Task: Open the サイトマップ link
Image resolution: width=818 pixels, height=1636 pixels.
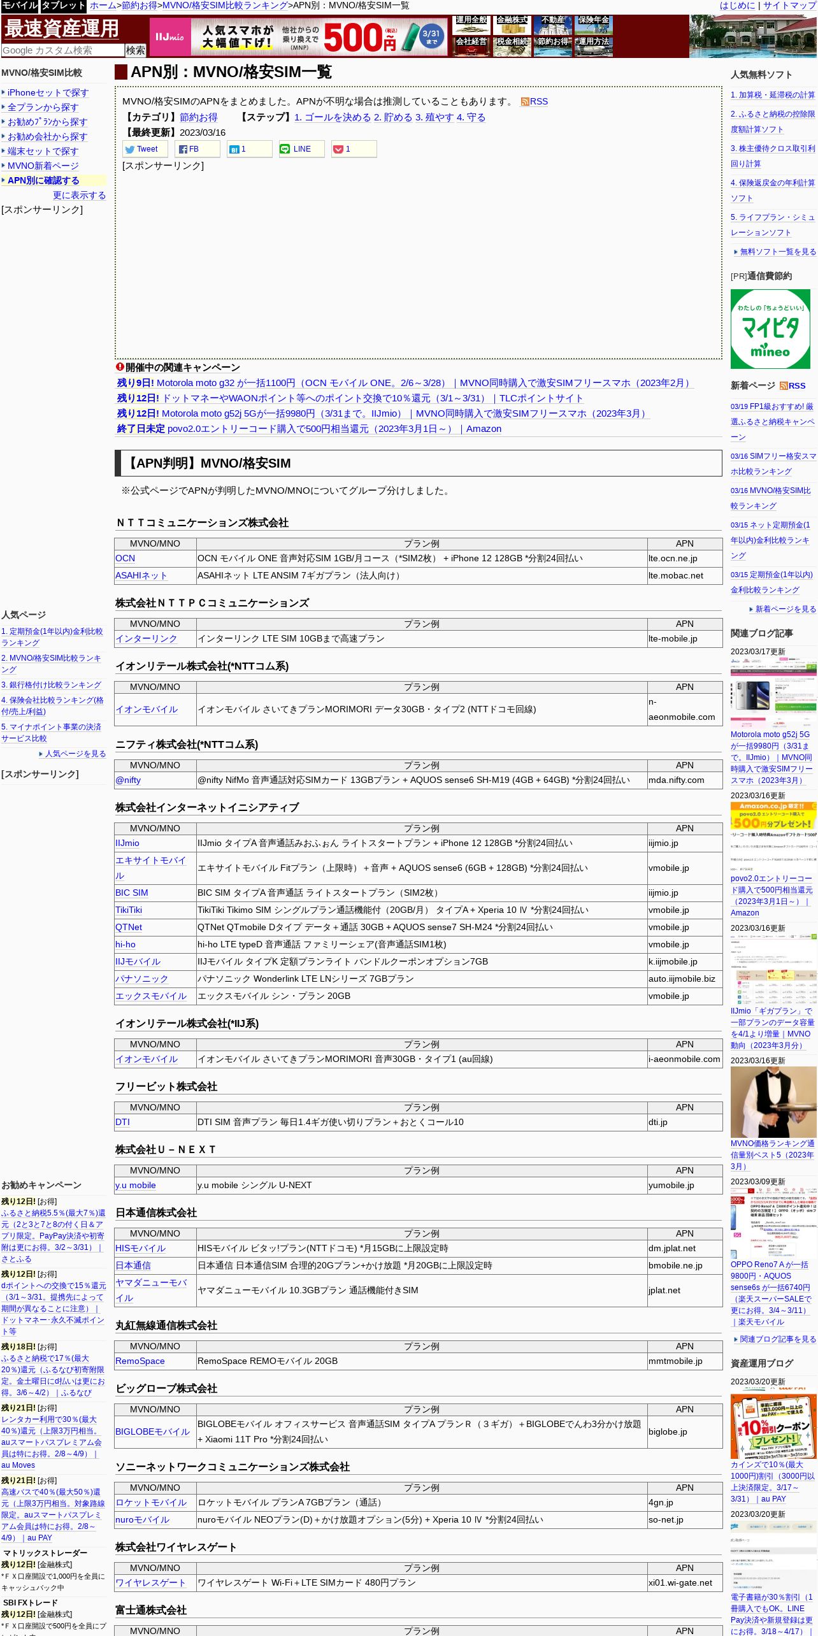Action: [x=789, y=6]
